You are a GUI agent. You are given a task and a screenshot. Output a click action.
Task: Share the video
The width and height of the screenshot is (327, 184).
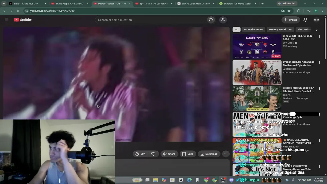point(169,154)
